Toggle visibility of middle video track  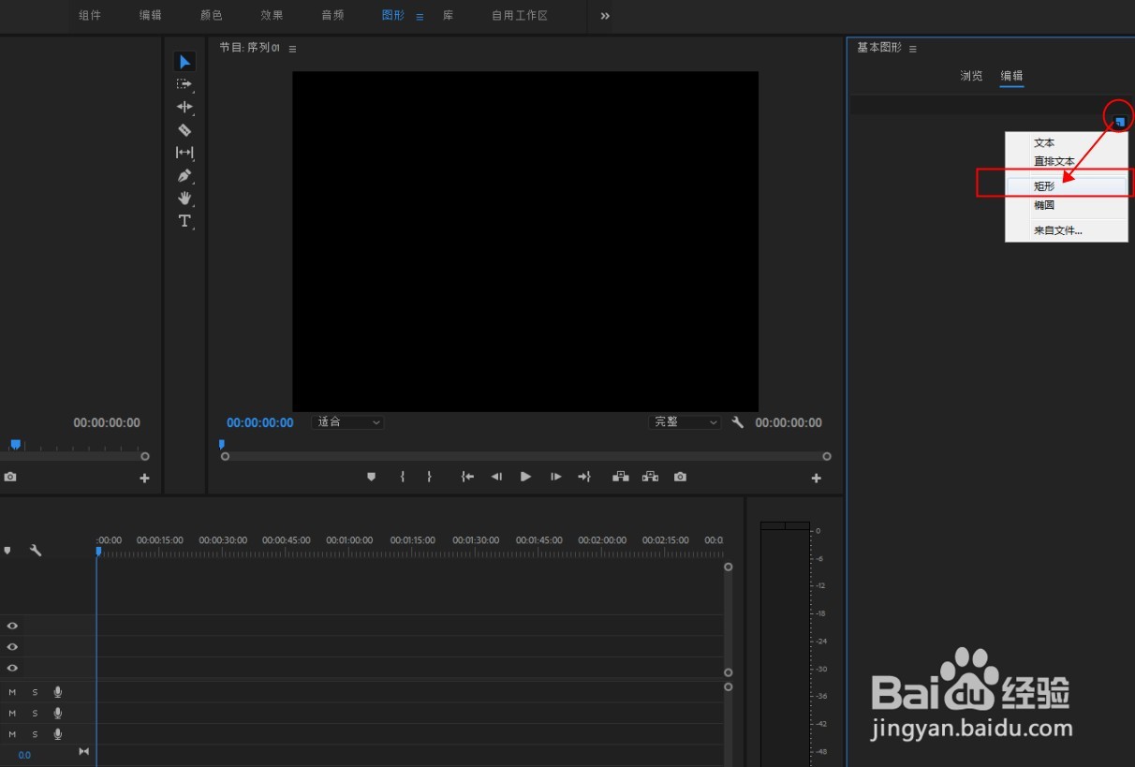pyautogui.click(x=12, y=647)
